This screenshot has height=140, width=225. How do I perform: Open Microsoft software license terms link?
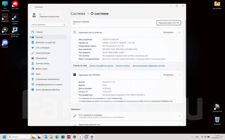click(126, 101)
